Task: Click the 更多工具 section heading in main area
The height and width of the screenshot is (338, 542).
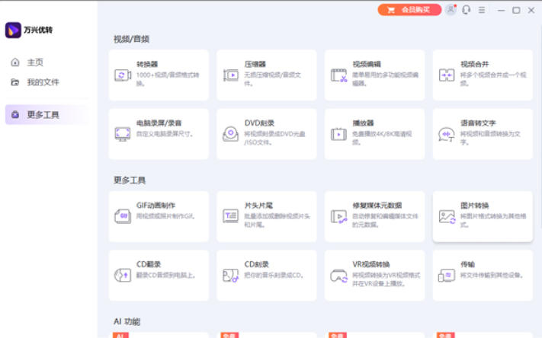Action: click(130, 180)
